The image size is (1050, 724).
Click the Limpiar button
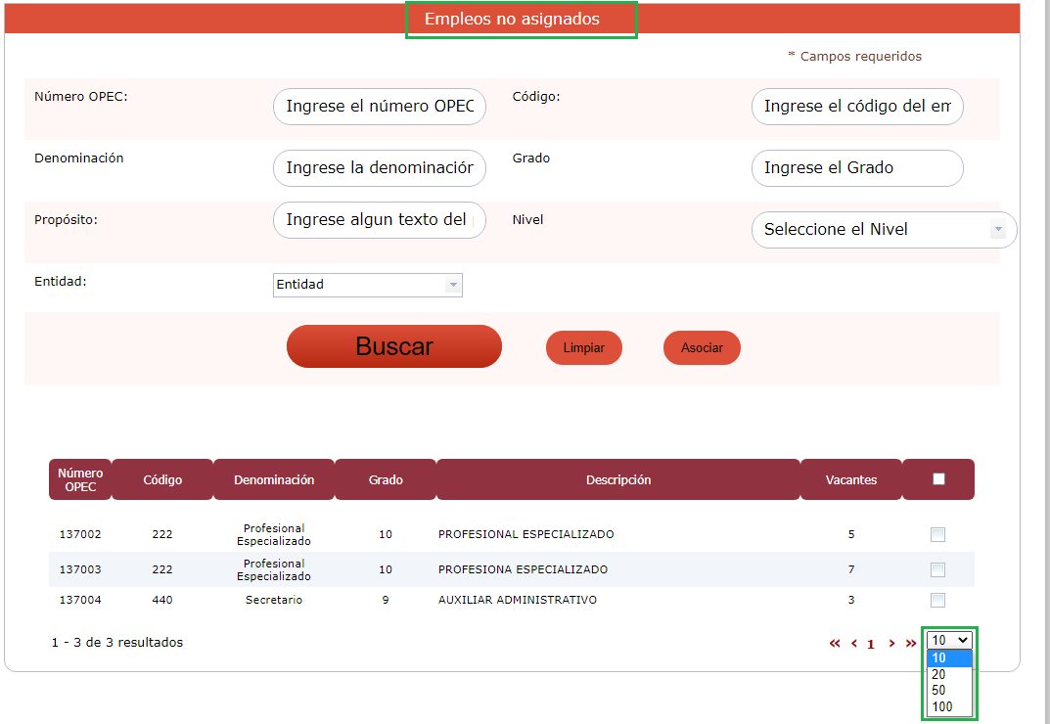583,348
